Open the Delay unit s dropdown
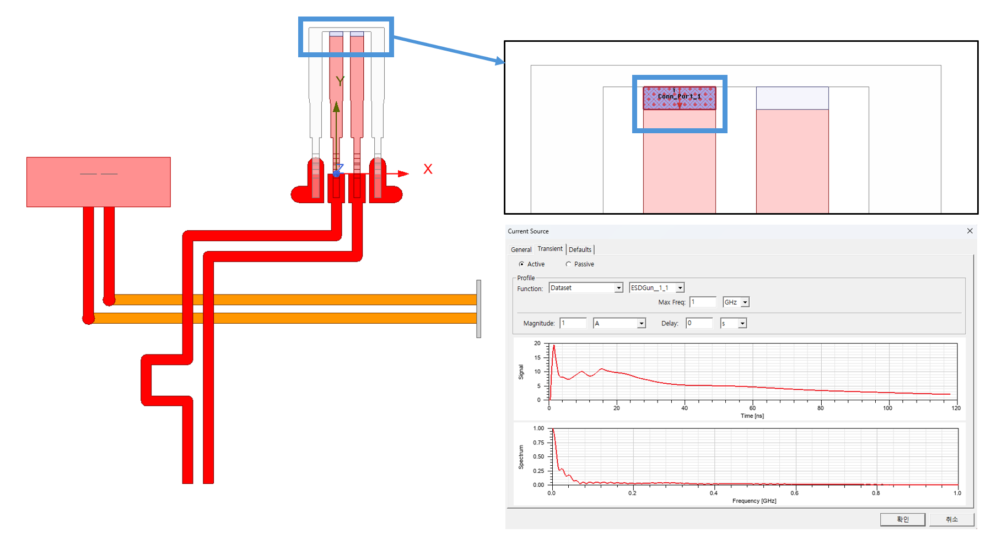This screenshot has height=539, width=986. click(x=742, y=324)
